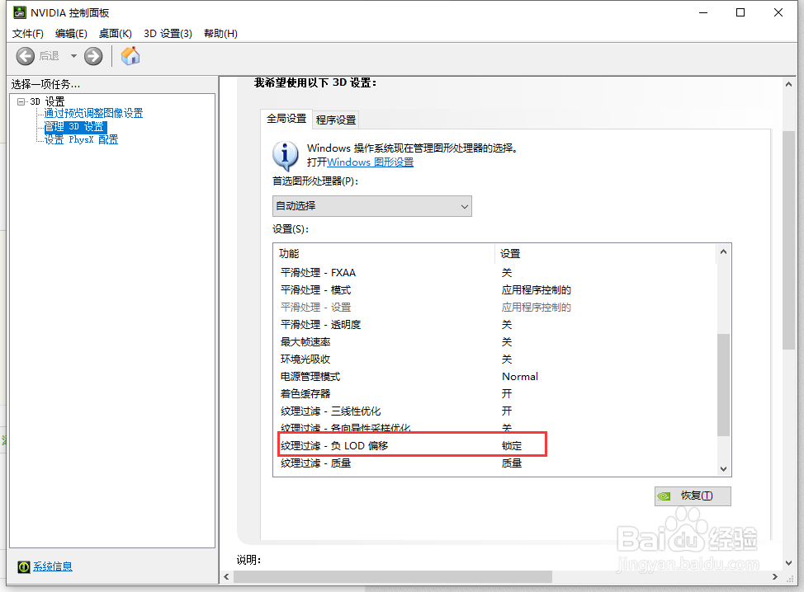Click the 锁定 value for LOD bias
Viewport: 804px width, 592px height.
click(512, 445)
